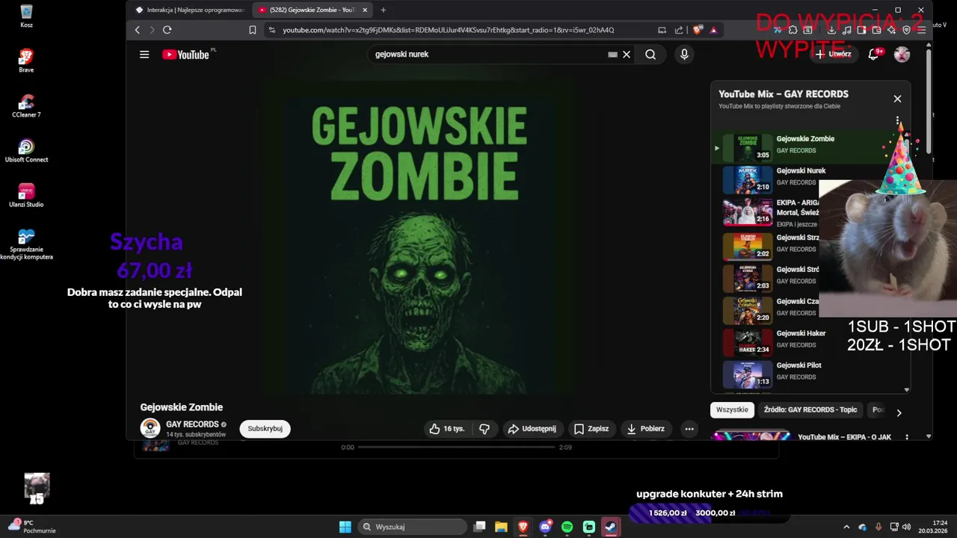Download video with Pobierz button
This screenshot has width=957, height=538.
[645, 429]
